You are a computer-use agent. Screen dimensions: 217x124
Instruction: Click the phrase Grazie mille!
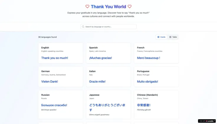click(97, 81)
